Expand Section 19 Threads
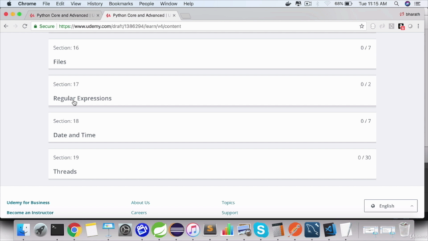428x241 pixels. (x=212, y=164)
